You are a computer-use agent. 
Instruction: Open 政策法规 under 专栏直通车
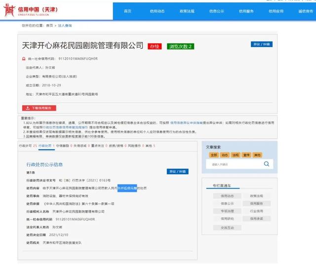tap(257, 196)
